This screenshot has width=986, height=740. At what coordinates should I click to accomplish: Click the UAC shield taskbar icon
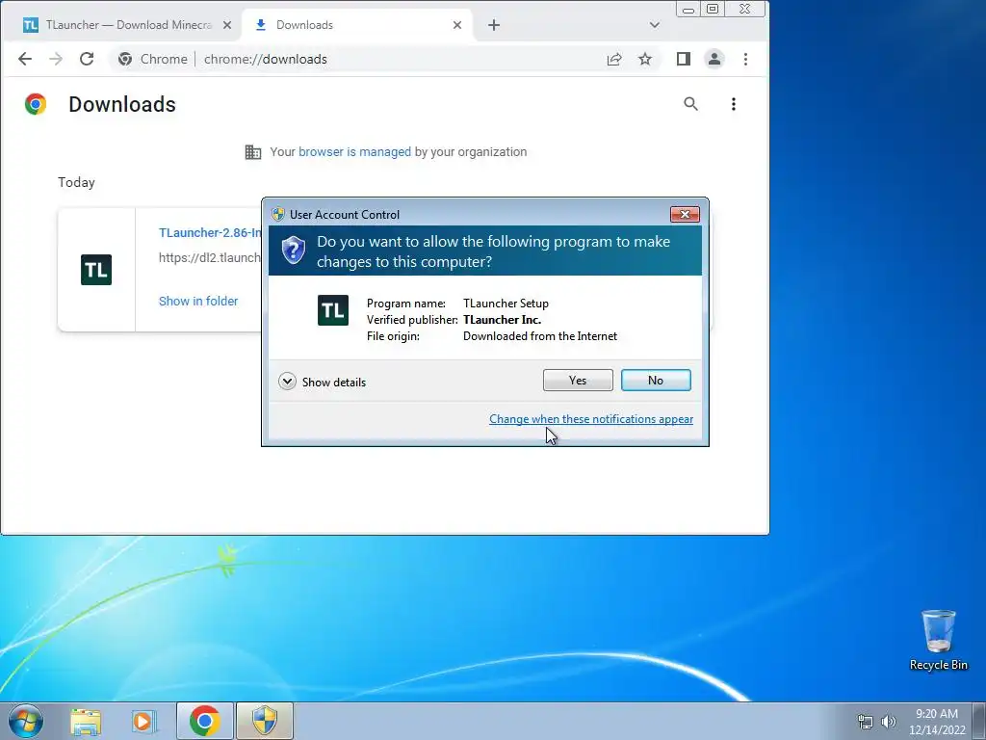click(265, 721)
